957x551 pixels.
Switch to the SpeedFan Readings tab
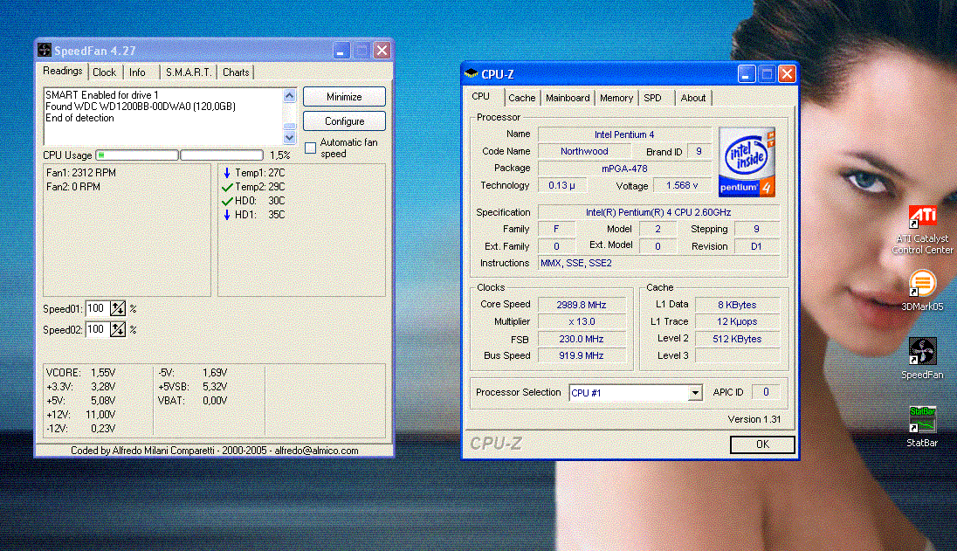point(62,71)
